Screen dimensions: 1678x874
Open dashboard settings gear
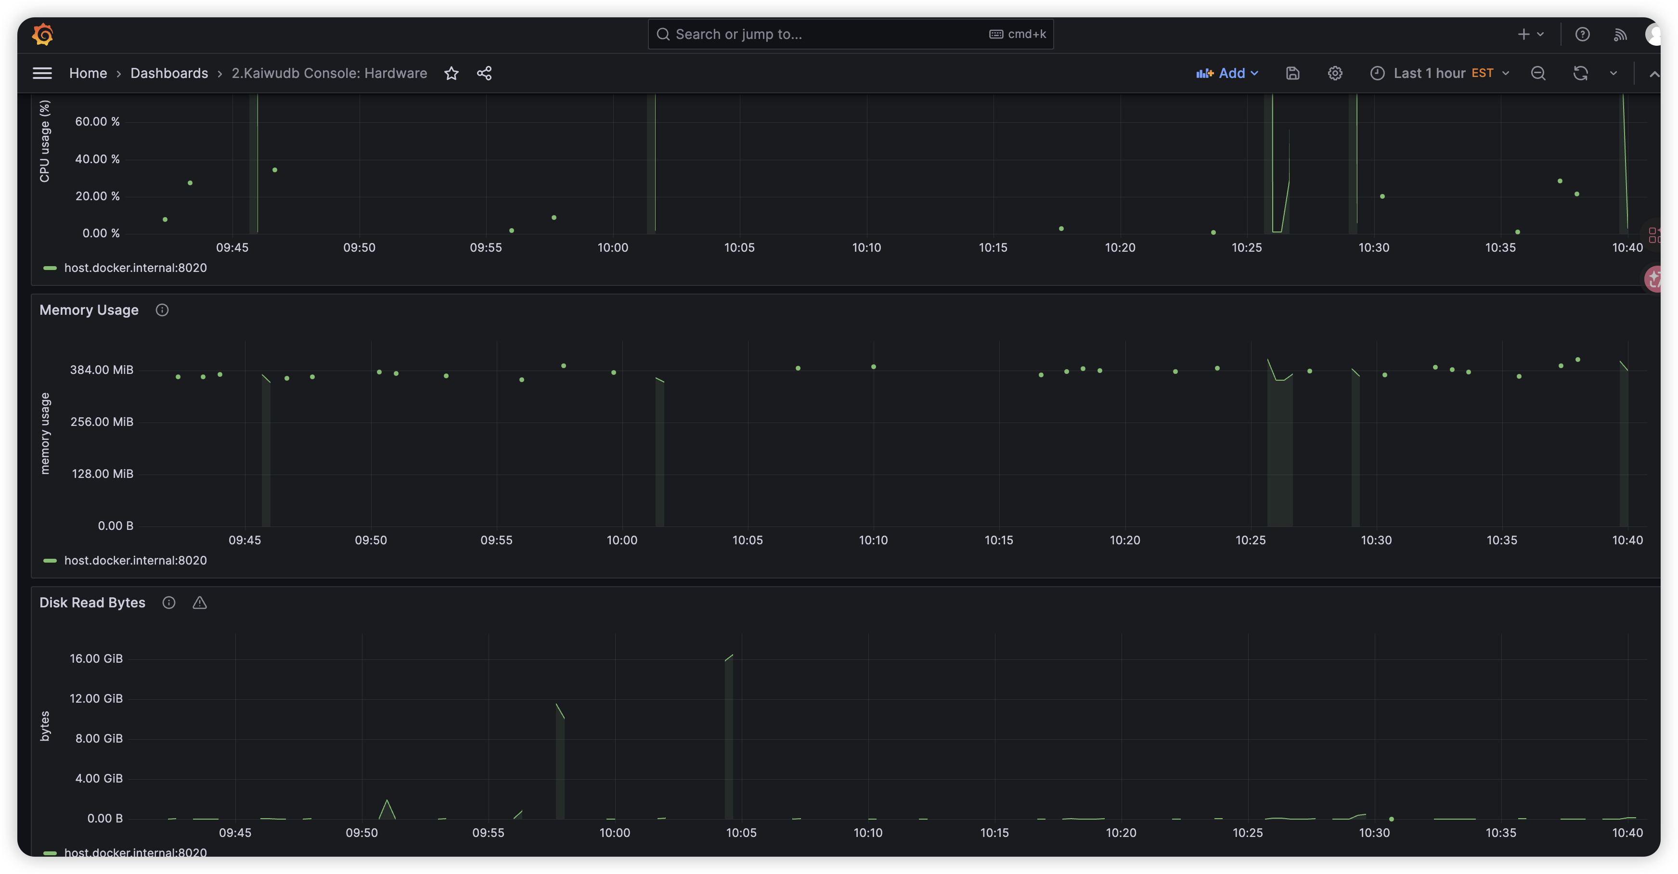pos(1335,73)
